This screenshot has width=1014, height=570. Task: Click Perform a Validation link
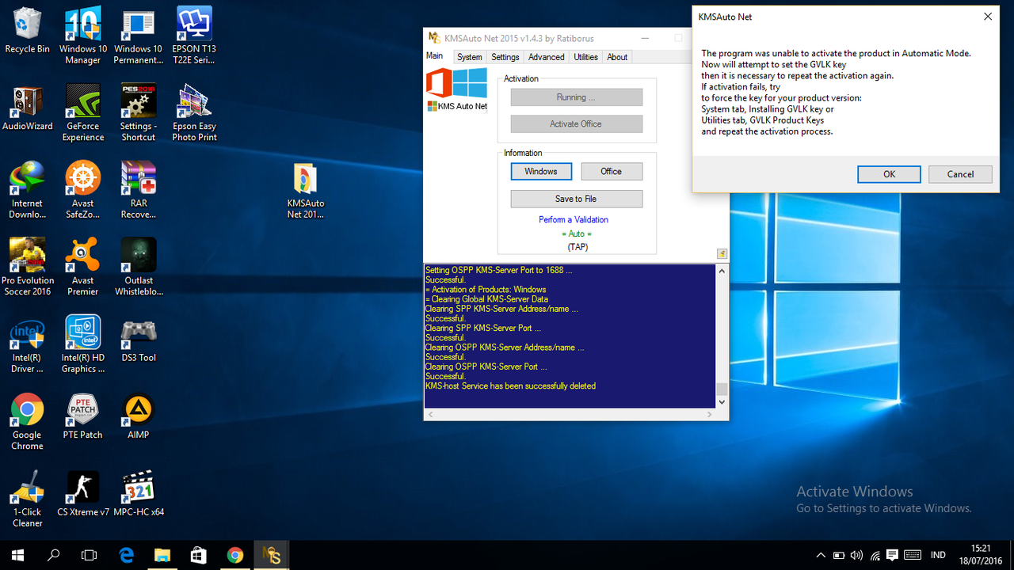[574, 219]
